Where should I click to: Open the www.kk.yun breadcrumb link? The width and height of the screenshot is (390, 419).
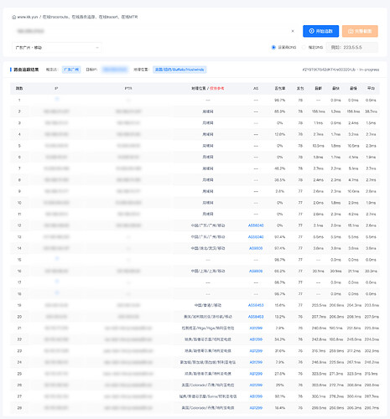tap(28, 17)
